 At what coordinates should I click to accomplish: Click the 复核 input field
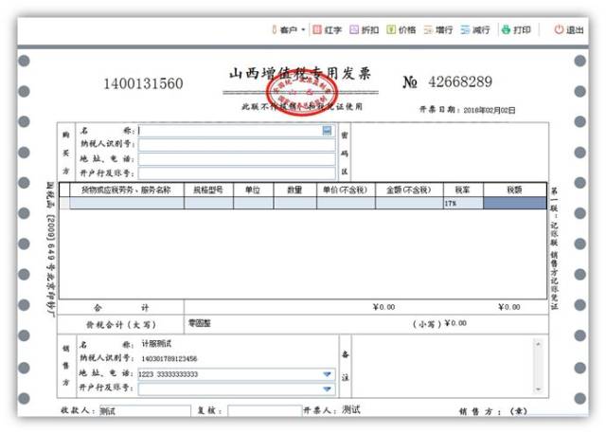click(x=263, y=411)
